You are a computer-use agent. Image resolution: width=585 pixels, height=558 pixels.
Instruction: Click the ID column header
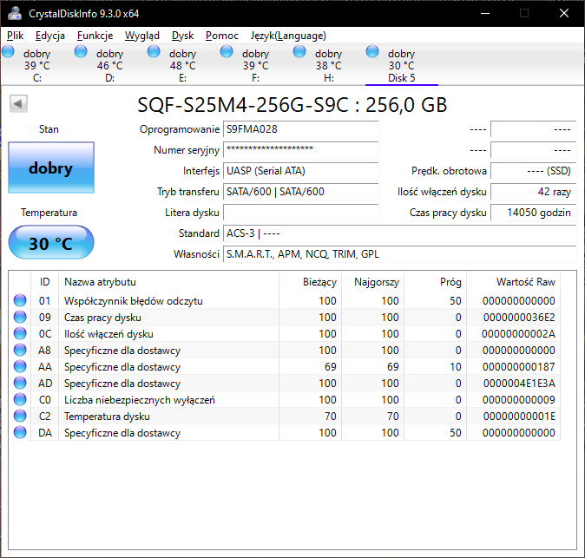pos(45,282)
